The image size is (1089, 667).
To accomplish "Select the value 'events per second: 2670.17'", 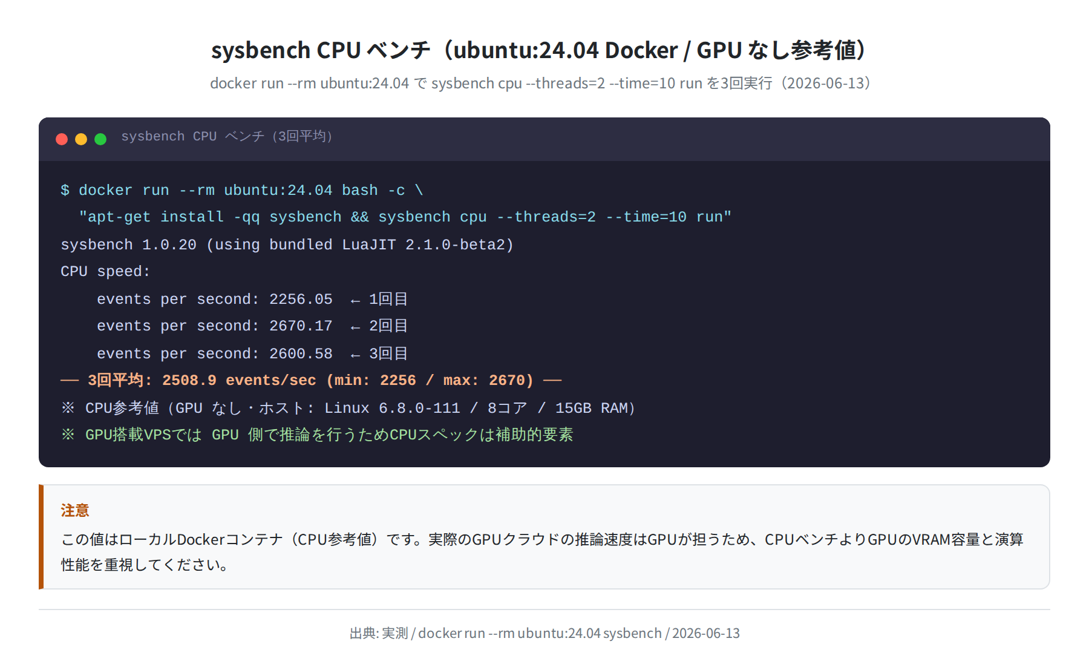I will coord(215,326).
